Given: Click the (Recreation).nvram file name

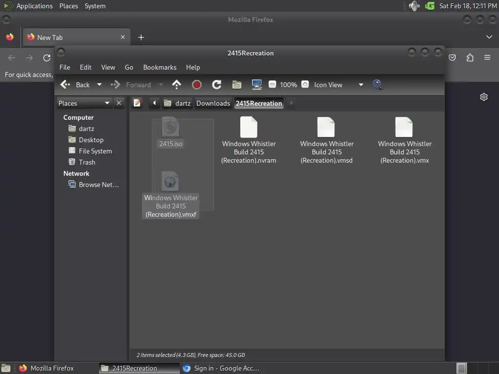Looking at the screenshot, I should (x=249, y=161).
